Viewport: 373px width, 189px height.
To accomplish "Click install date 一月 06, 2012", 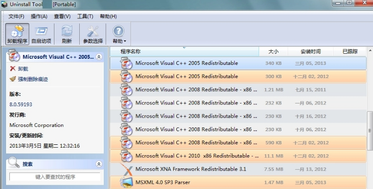I will coord(311,103).
